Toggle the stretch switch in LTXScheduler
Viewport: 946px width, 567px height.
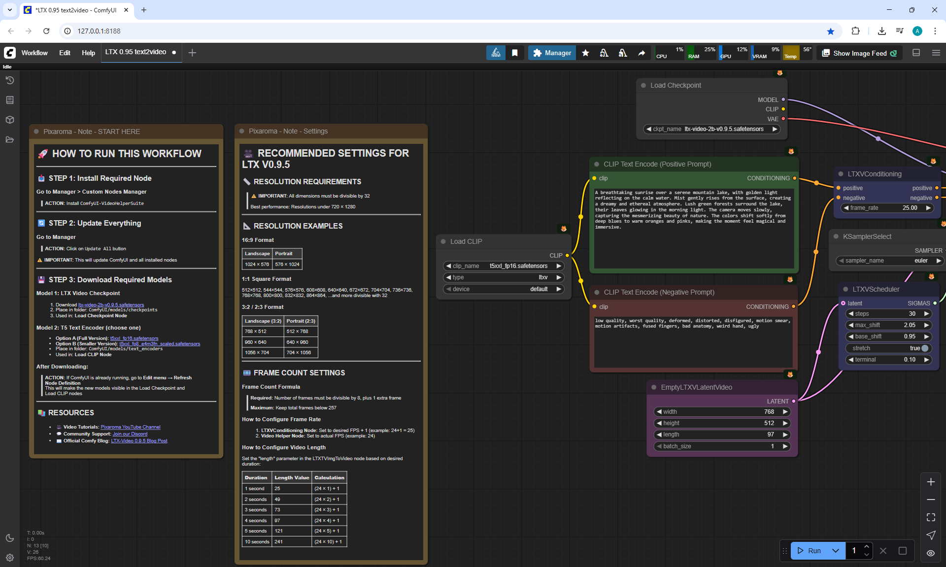[925, 348]
